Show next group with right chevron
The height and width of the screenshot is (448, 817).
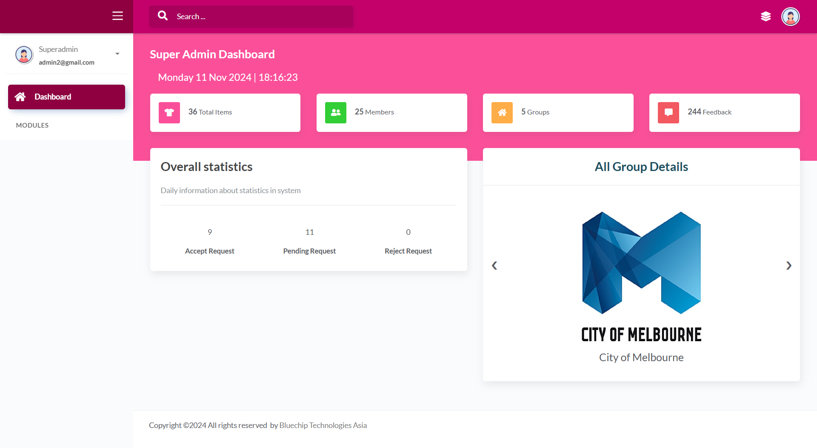click(x=788, y=265)
